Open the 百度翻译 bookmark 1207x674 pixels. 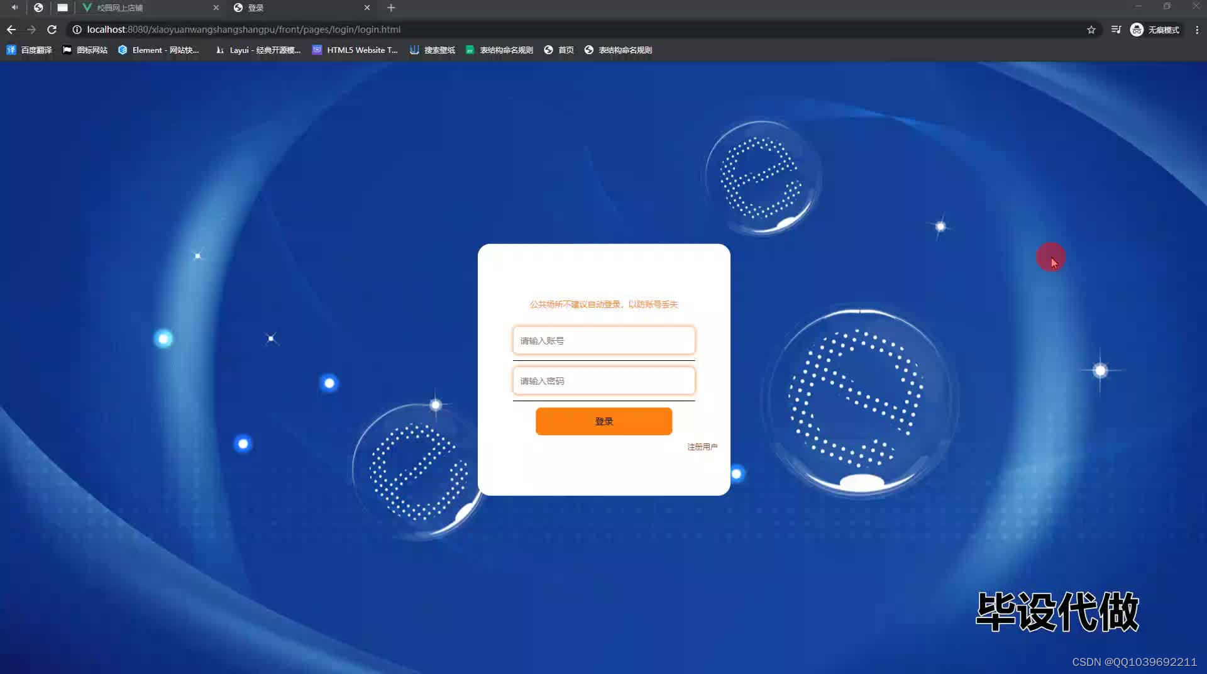(x=29, y=50)
